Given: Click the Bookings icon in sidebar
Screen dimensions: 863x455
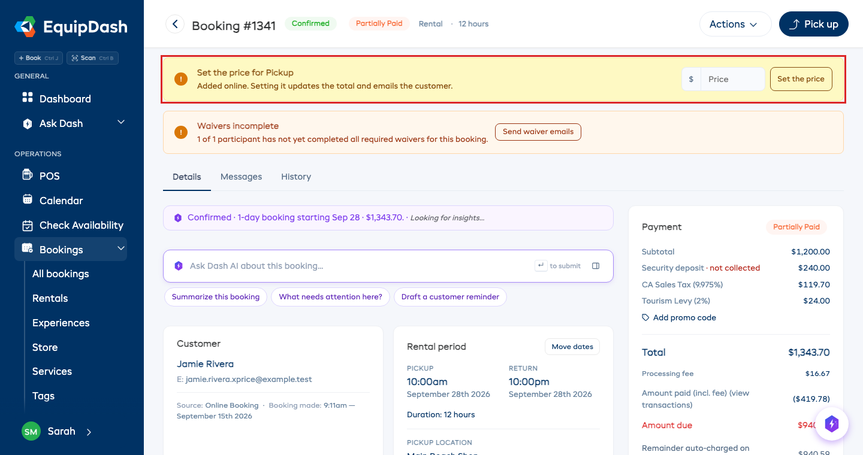Looking at the screenshot, I should point(27,248).
